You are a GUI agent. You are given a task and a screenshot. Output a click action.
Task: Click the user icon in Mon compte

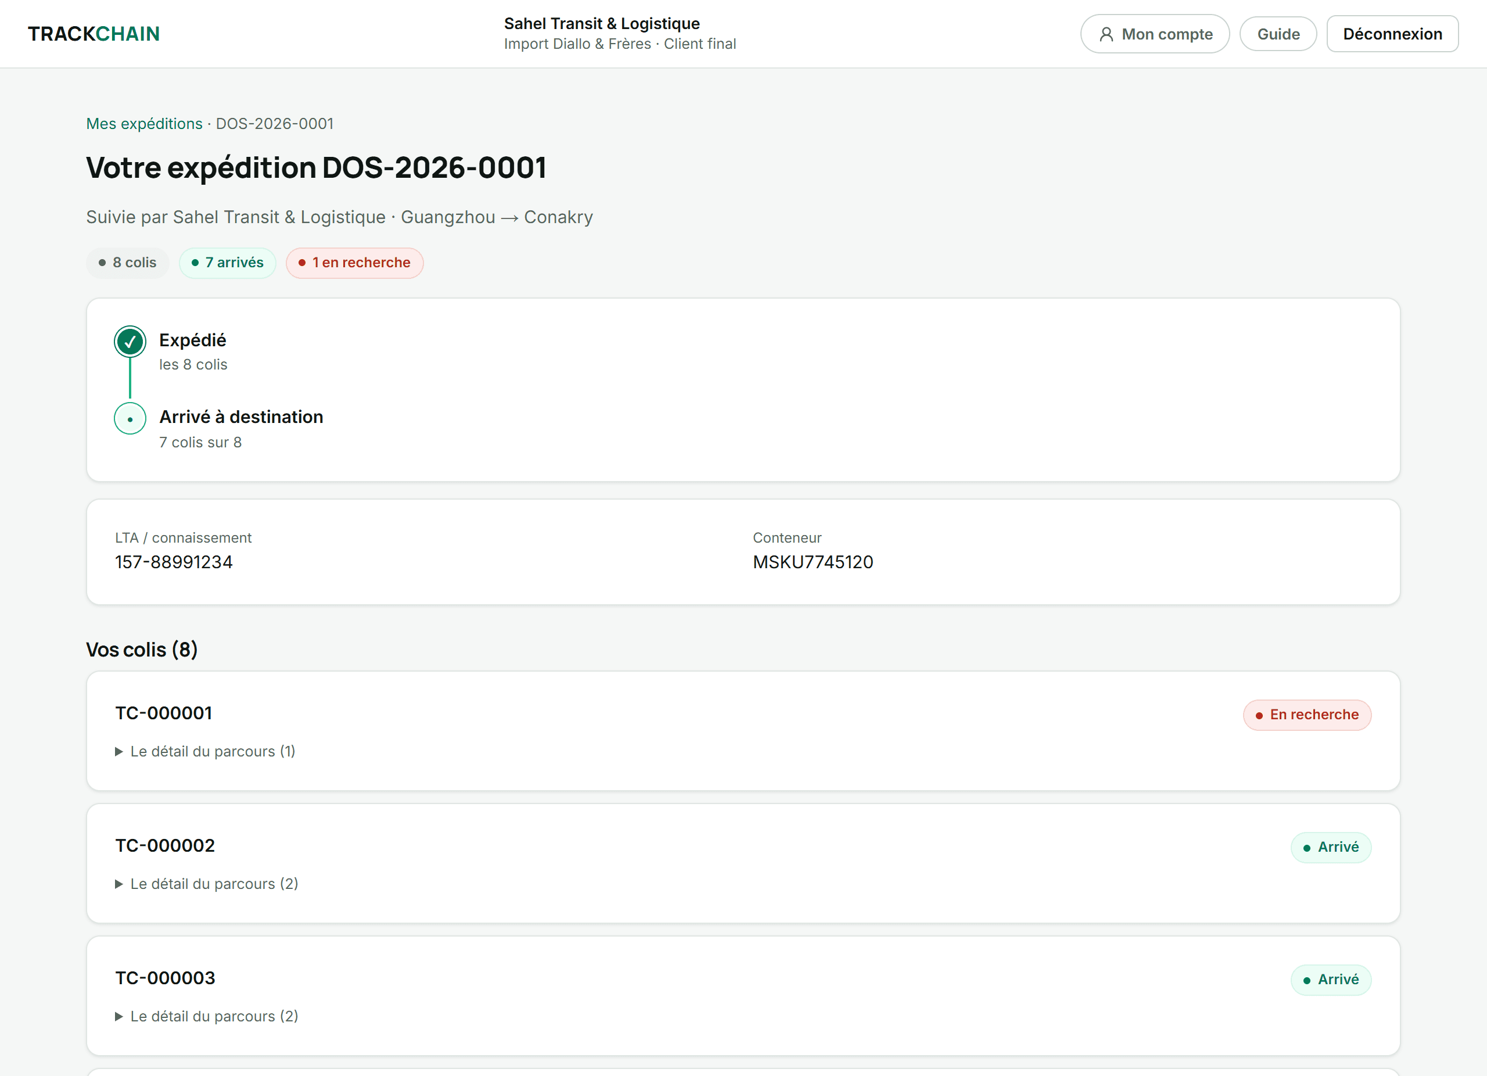click(1106, 34)
